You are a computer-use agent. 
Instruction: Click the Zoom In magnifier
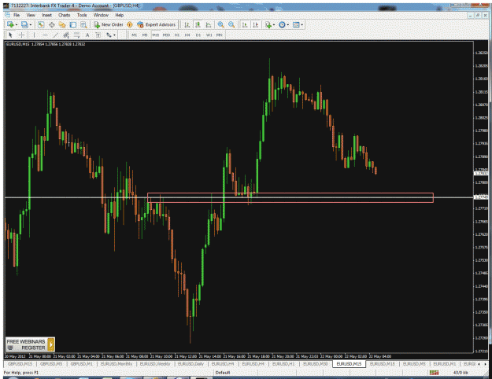(221, 24)
